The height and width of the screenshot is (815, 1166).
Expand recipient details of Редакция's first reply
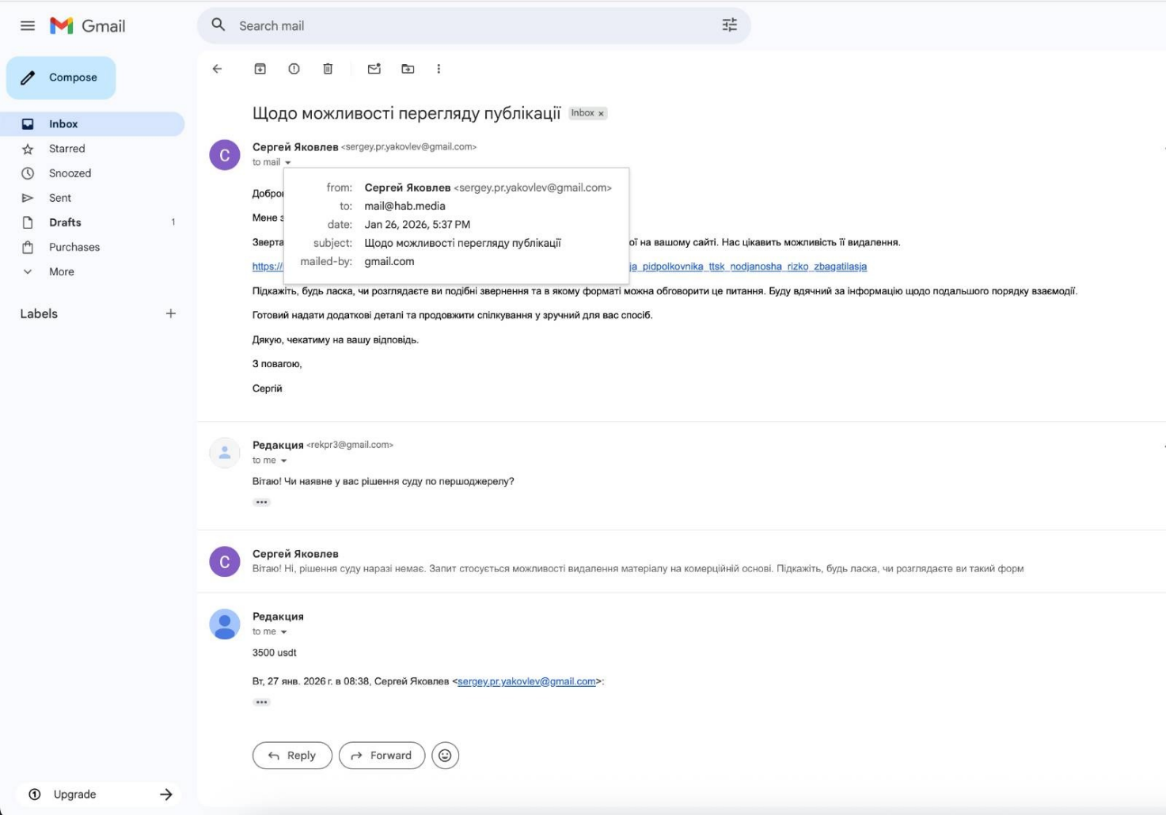pos(283,461)
